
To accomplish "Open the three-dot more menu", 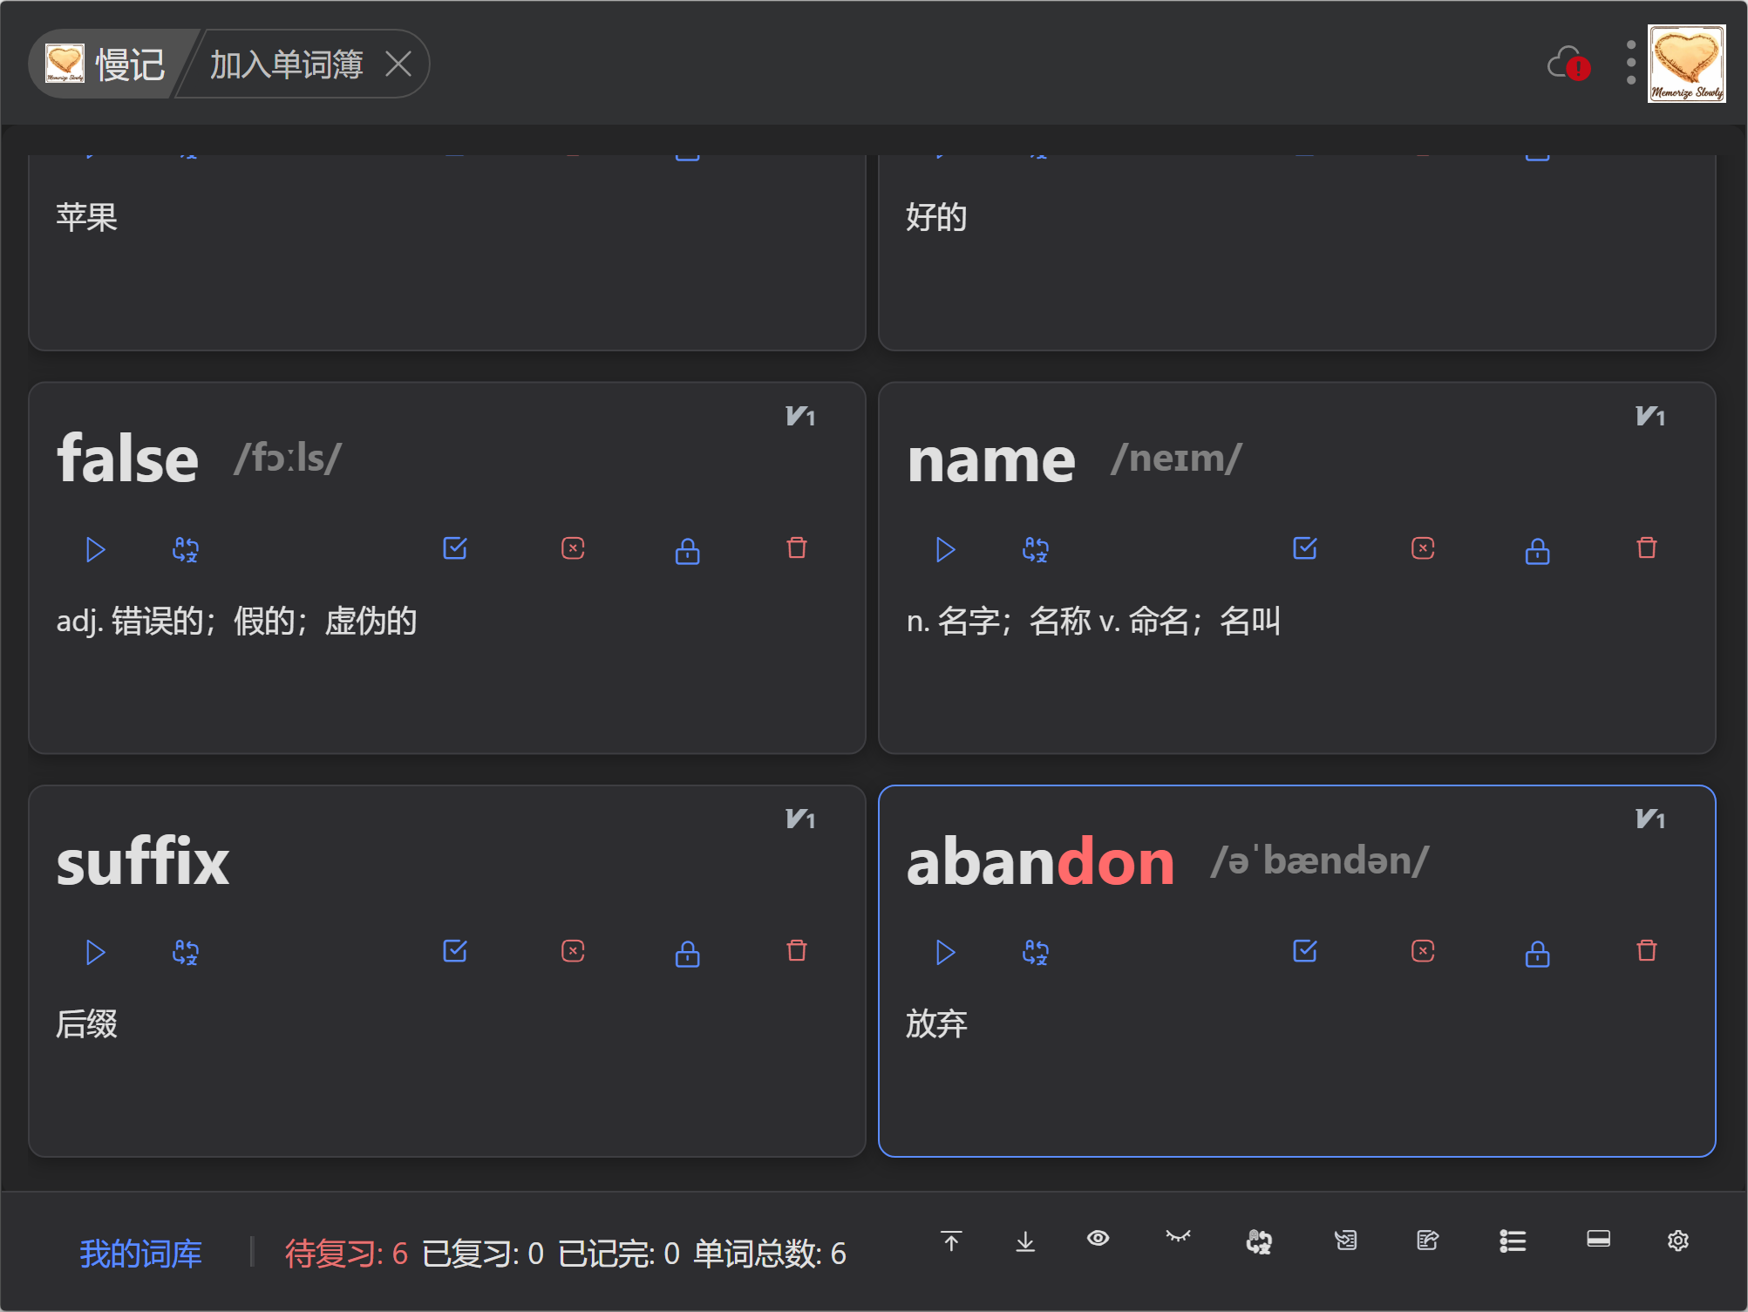I will tap(1630, 63).
